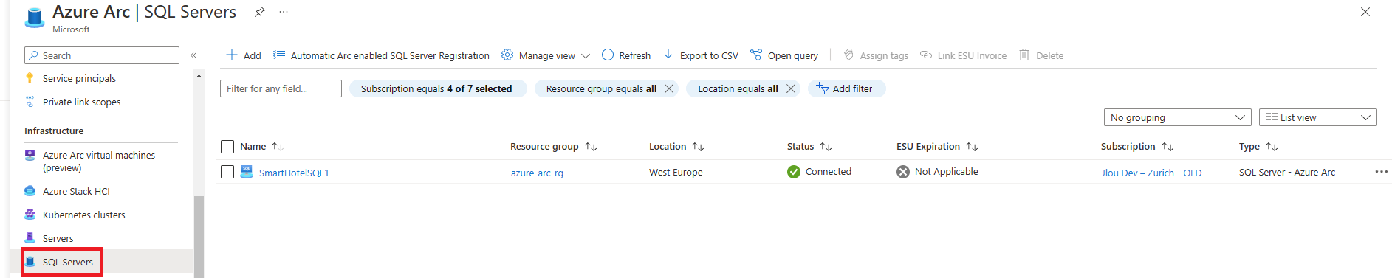Collapse the left navigation with the double chevron
The height and width of the screenshot is (278, 1392).
[x=193, y=55]
